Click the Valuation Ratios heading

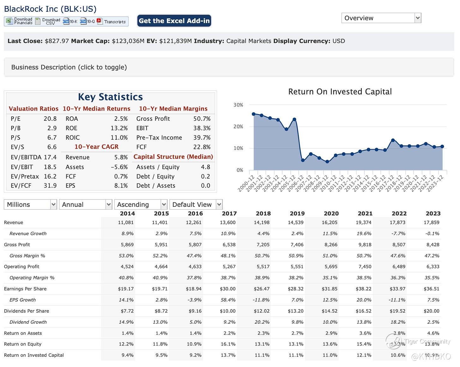(x=33, y=109)
